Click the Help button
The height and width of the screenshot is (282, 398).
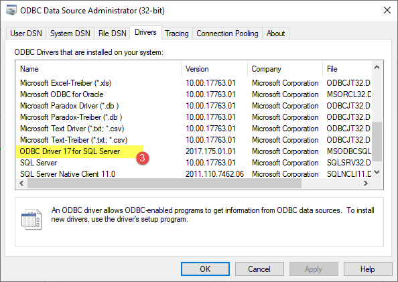[x=368, y=269]
